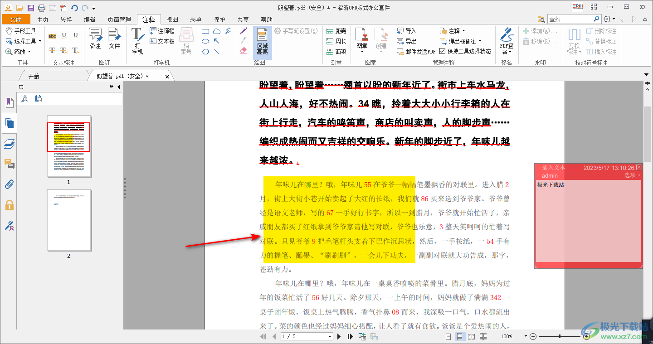Switch to facing pages view mode
The width and height of the screenshot is (653, 344).
(471, 336)
